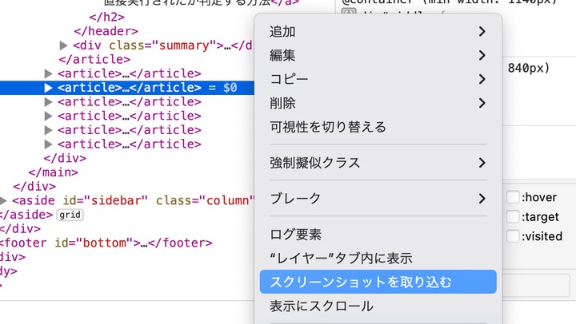Expand the div class="summary" node
The width and height of the screenshot is (576, 324).
pyautogui.click(x=63, y=45)
